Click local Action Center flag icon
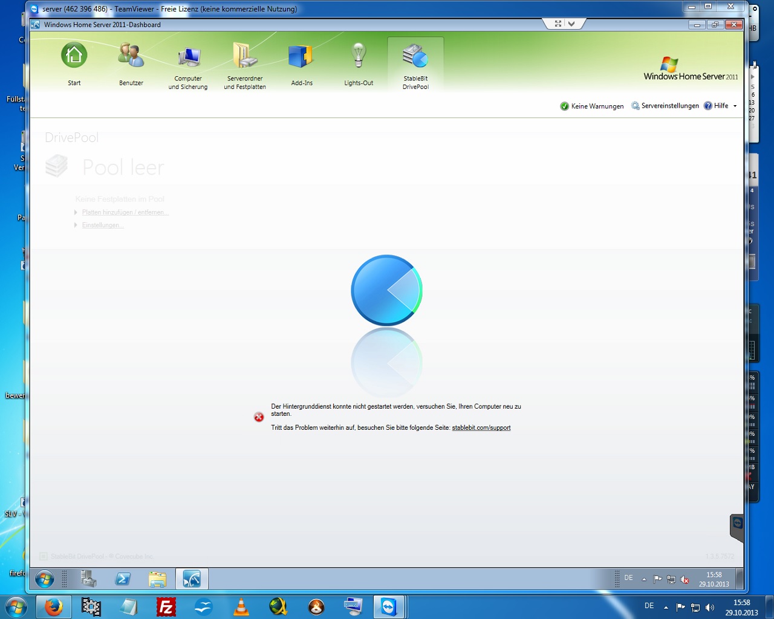This screenshot has height=619, width=774. click(x=681, y=607)
